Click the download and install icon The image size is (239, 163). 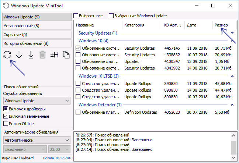pos(31,55)
